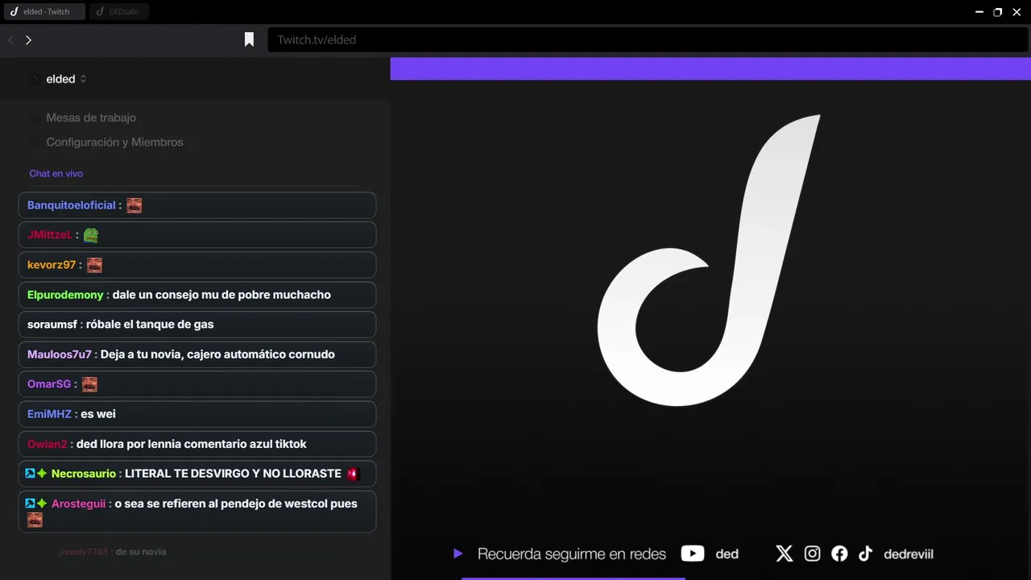Go back with the left arrow

coord(11,39)
